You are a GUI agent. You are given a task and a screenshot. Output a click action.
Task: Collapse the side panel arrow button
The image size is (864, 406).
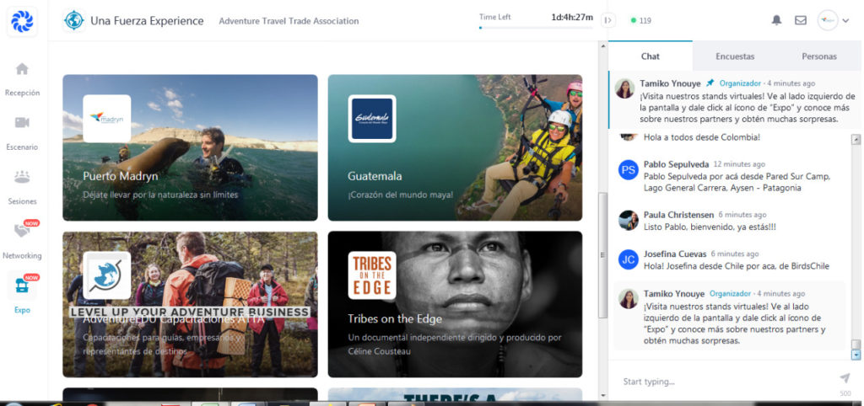click(607, 20)
